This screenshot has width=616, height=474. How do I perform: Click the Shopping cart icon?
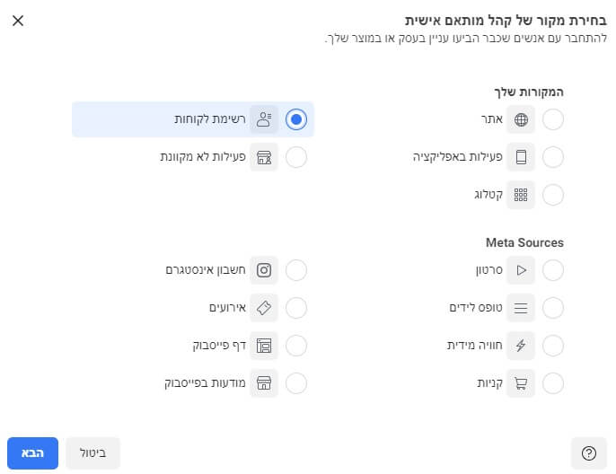(x=521, y=383)
